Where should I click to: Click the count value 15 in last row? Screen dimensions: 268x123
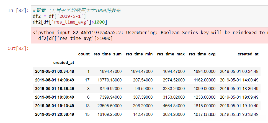click(x=87, y=114)
